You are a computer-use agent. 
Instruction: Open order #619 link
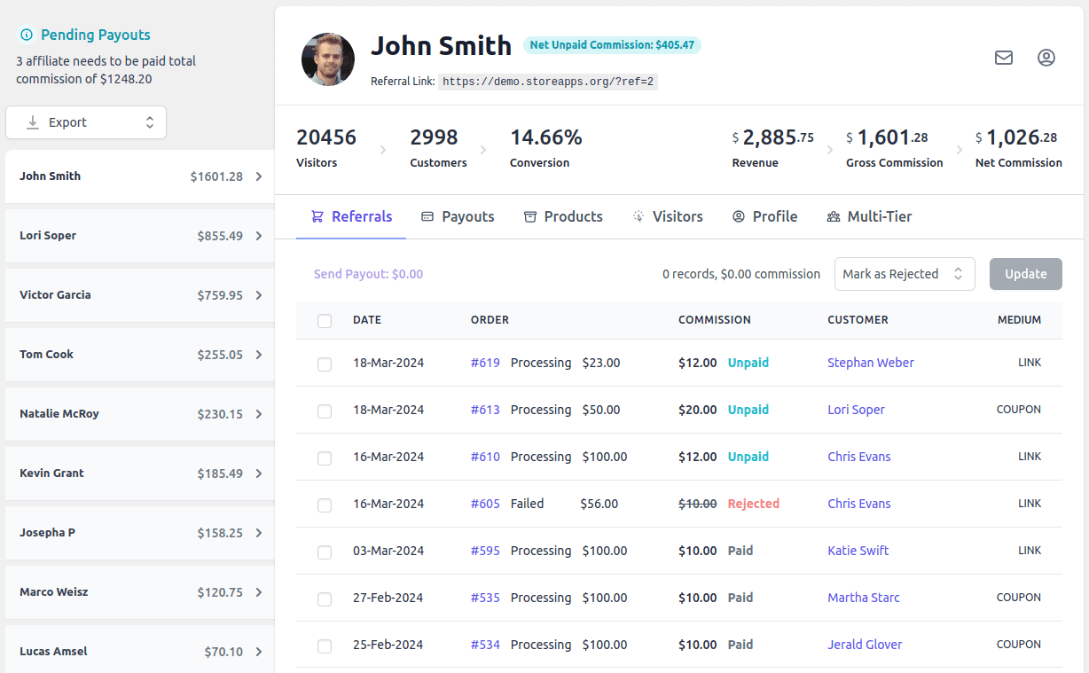pyautogui.click(x=485, y=363)
